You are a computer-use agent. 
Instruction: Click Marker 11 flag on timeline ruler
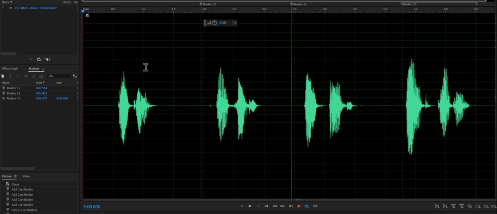click(292, 4)
